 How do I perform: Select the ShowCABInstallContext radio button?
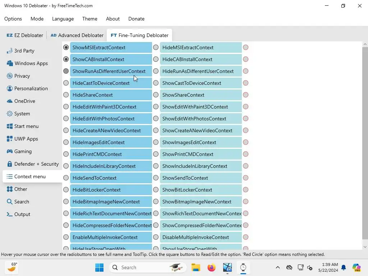[66, 59]
